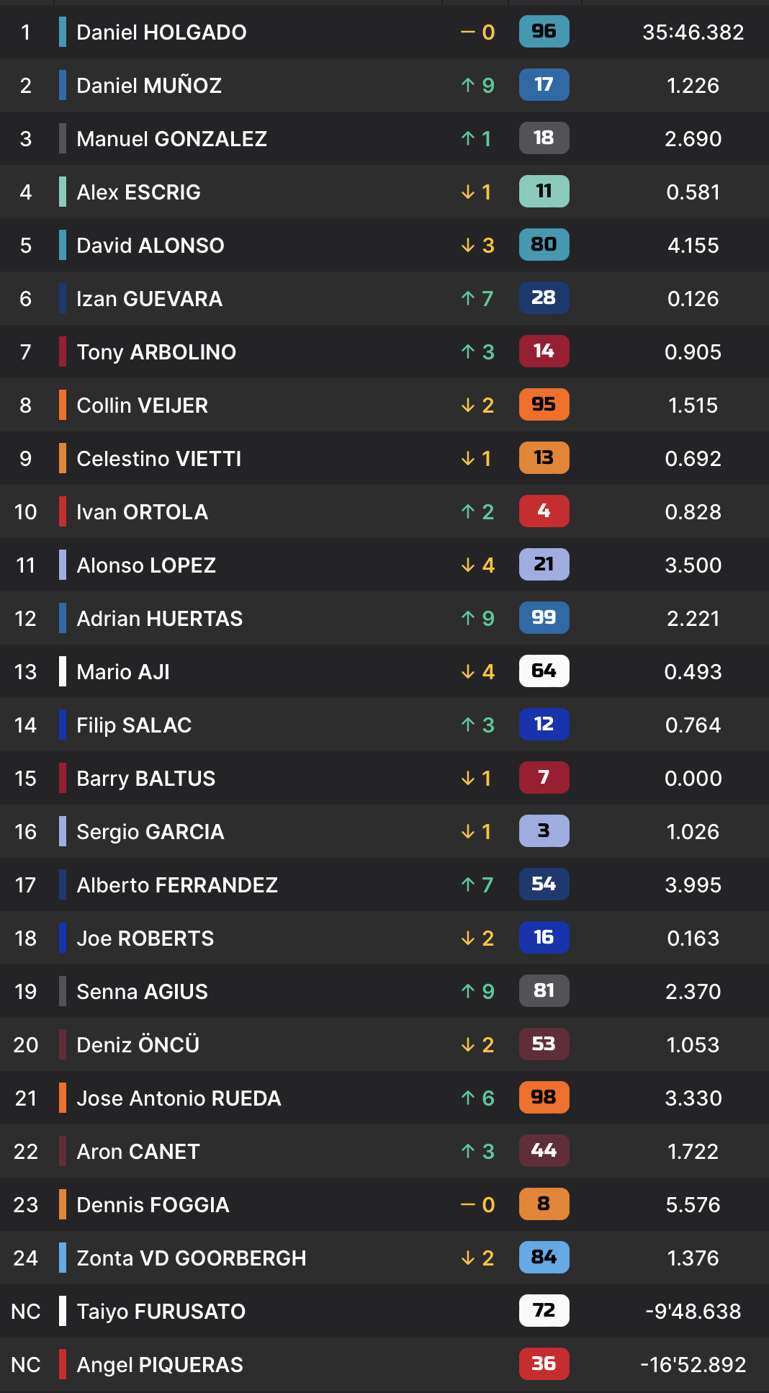Image resolution: width=769 pixels, height=1393 pixels.
Task: Tap up-9 position change for Daniel MUÑOZ
Action: tap(477, 86)
